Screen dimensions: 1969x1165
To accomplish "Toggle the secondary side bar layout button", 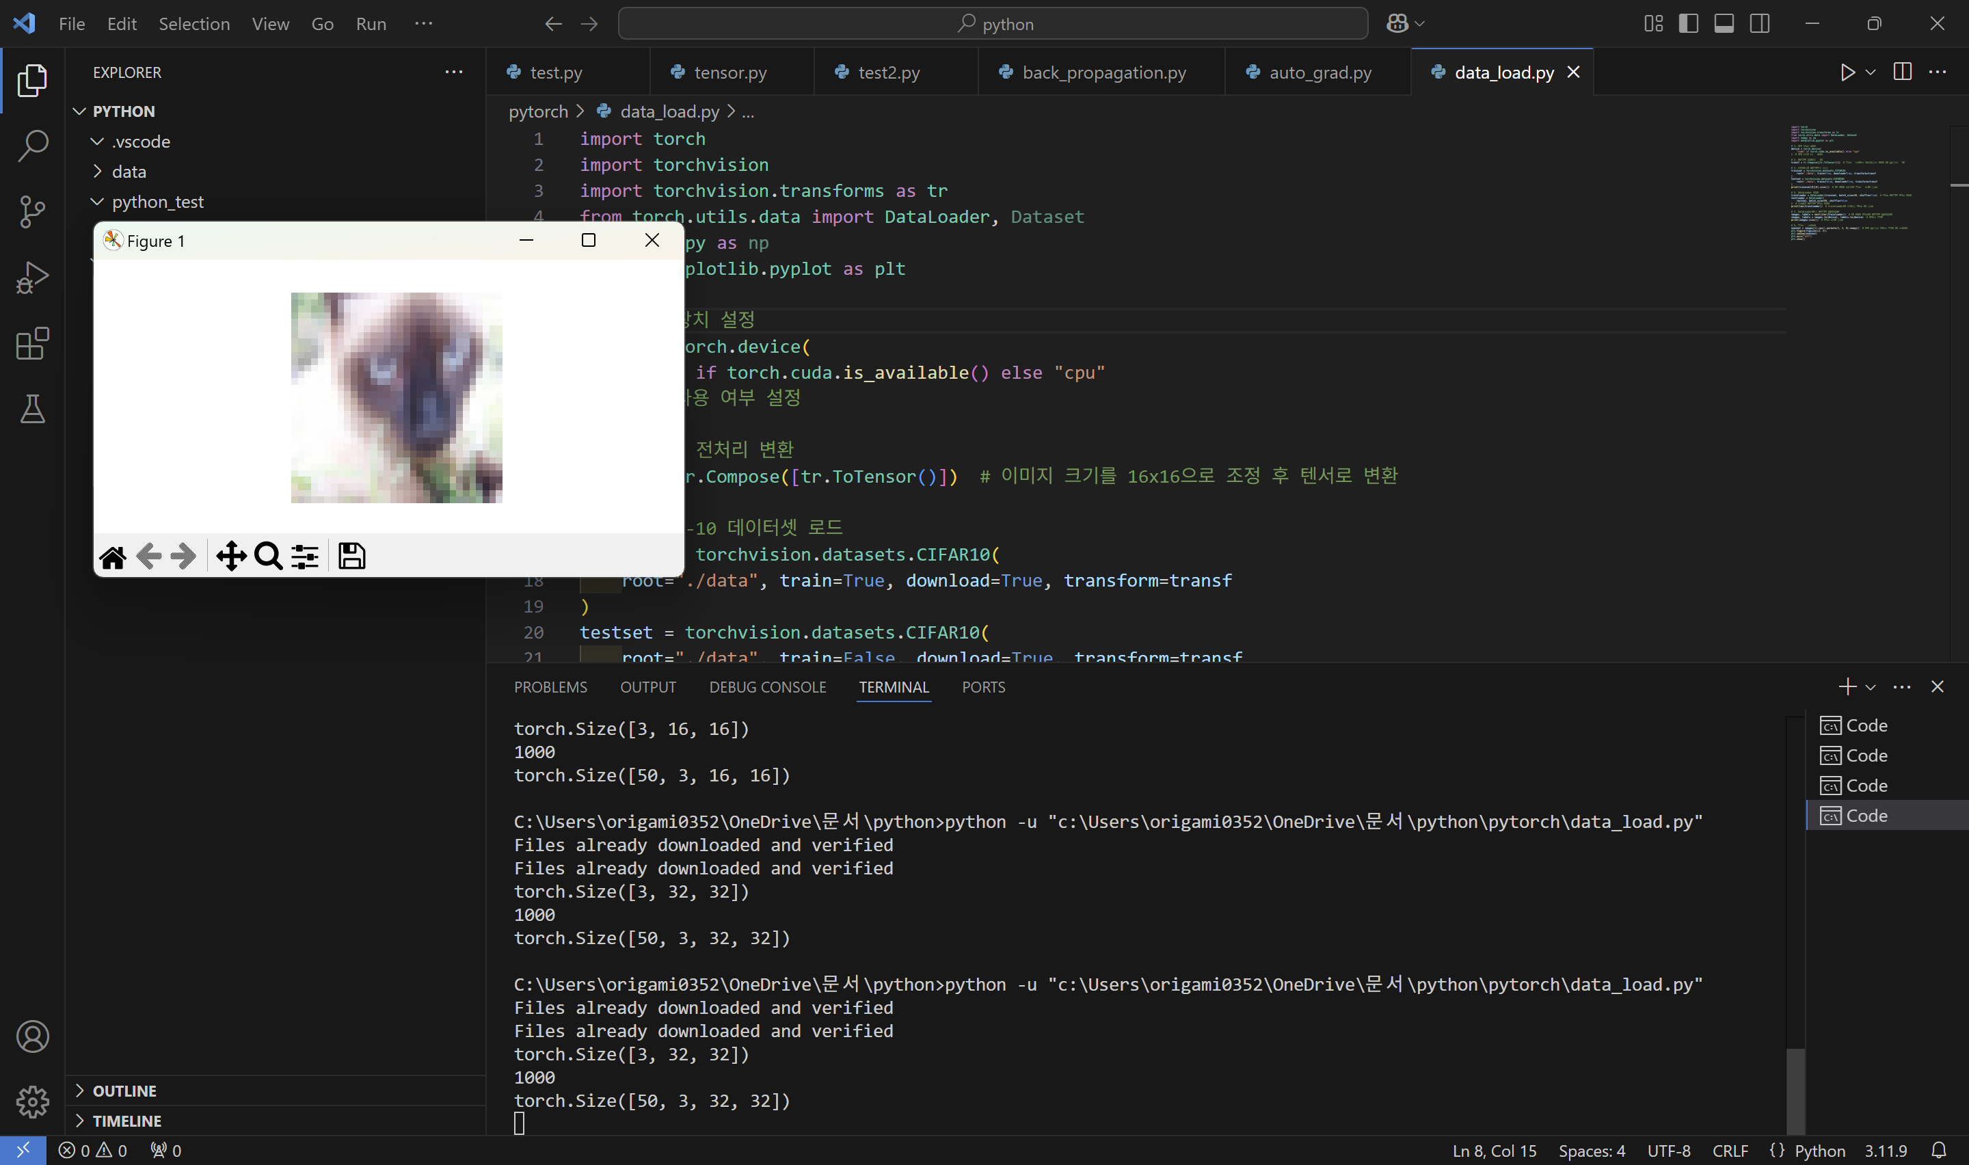I will [1760, 23].
